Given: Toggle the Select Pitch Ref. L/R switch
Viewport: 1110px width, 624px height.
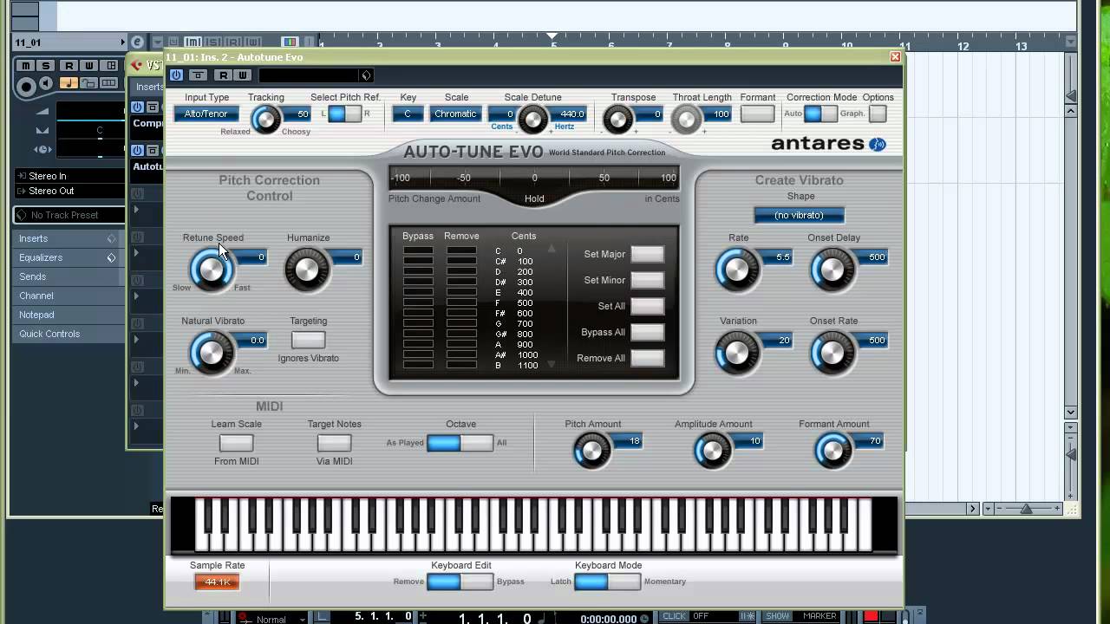Looking at the screenshot, I should [344, 114].
